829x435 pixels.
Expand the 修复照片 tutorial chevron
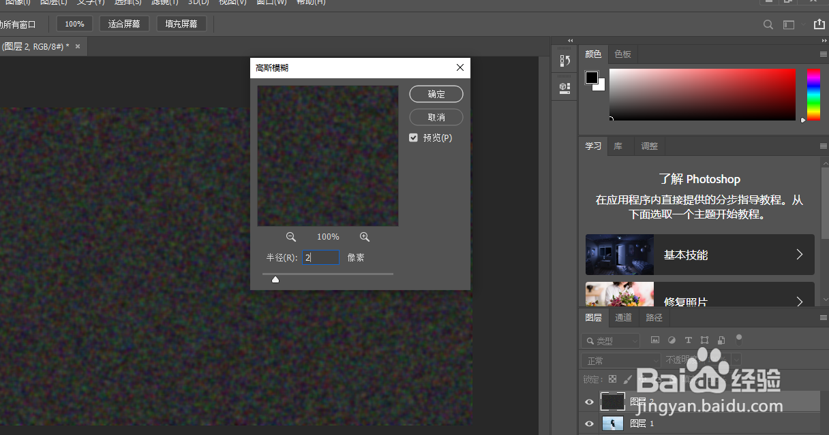[800, 300]
